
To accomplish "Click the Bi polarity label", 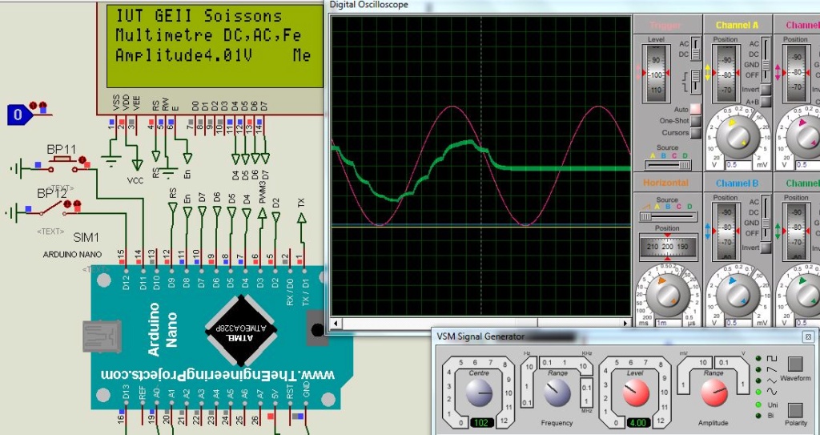I will pyautogui.click(x=771, y=416).
